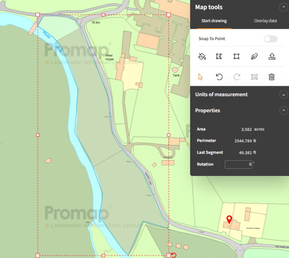Click the red location pin marker
This screenshot has height=258, width=289.
pos(229,220)
